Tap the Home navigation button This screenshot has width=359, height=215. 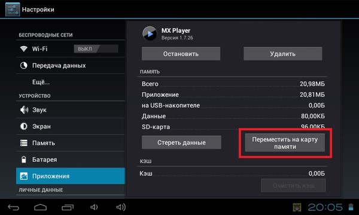pyautogui.click(x=40, y=207)
